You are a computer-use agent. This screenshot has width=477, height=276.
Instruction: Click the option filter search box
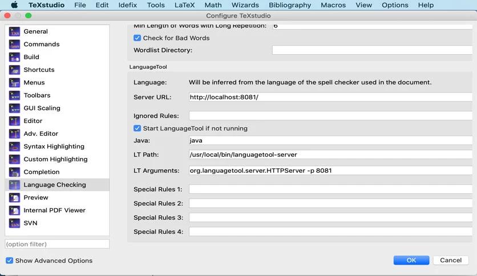tap(57, 244)
